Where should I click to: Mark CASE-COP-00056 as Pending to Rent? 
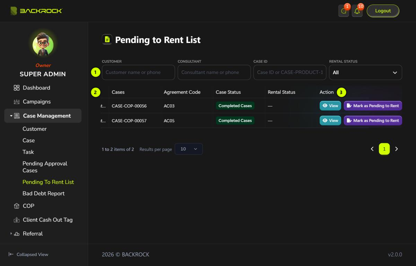pyautogui.click(x=373, y=106)
